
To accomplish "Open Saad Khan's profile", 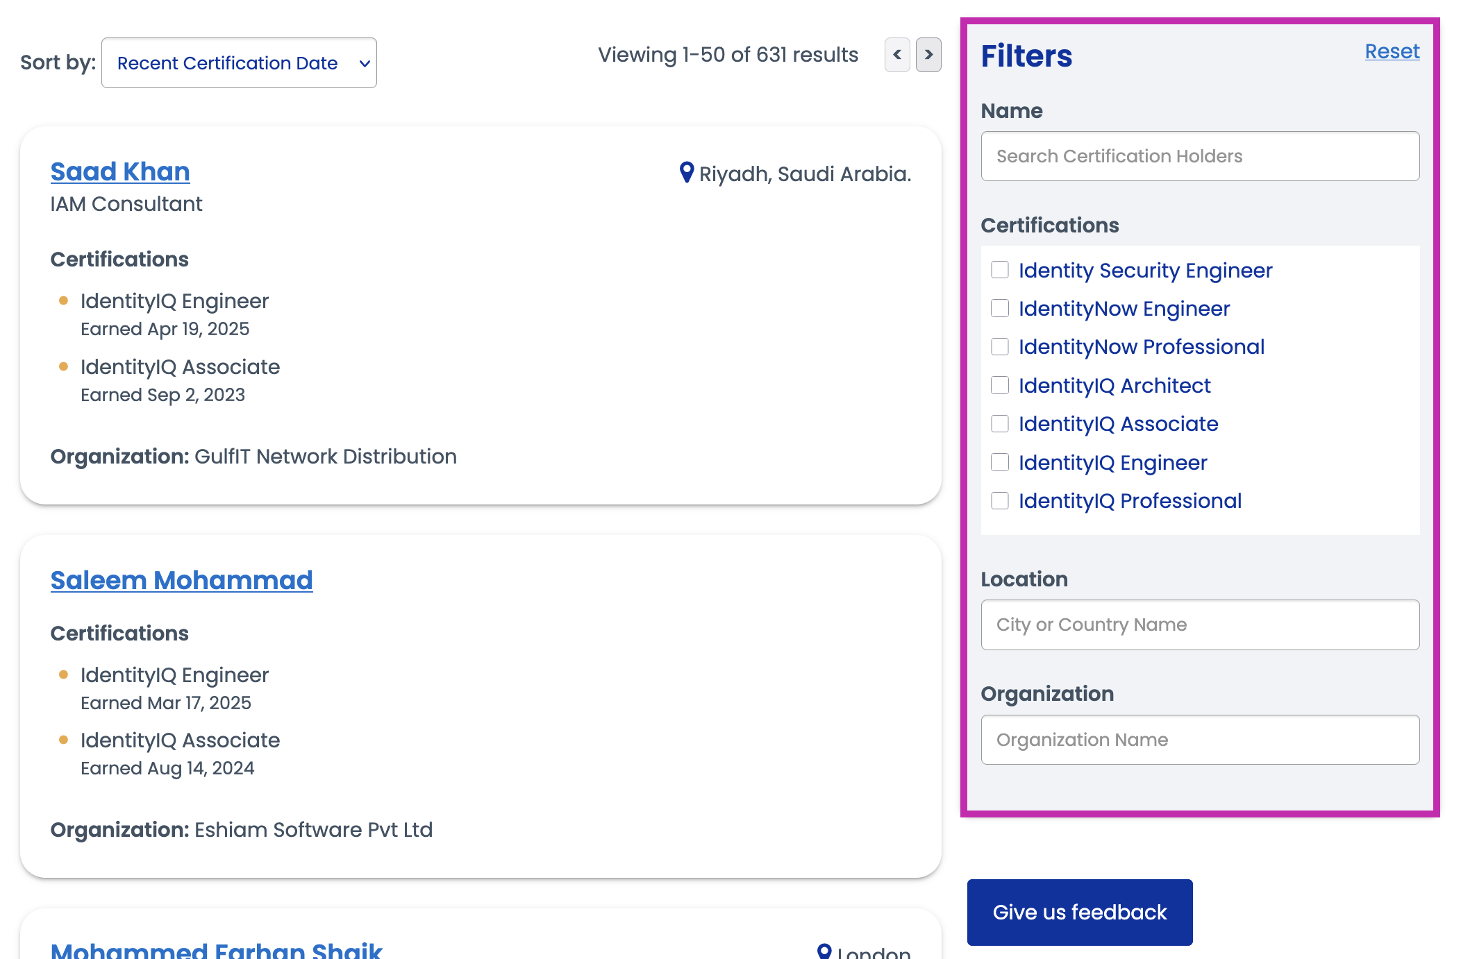I will 119,171.
